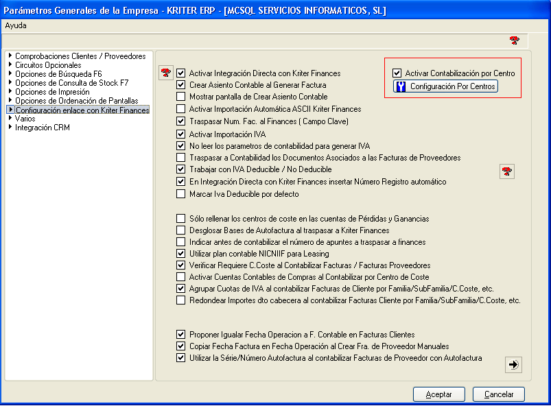This screenshot has height=406, width=551.
Task: Toggle Agrupar Cuotas de IVA checkbox
Action: pos(180,288)
